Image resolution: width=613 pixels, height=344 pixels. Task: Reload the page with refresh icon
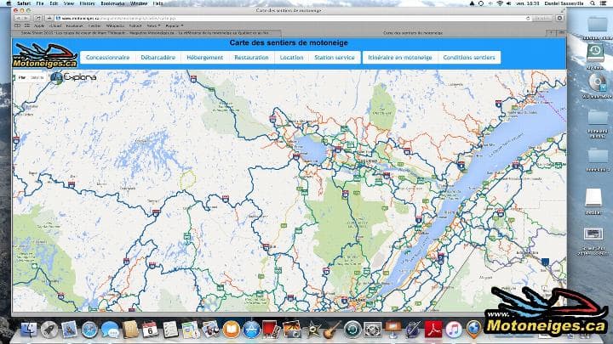click(x=528, y=19)
